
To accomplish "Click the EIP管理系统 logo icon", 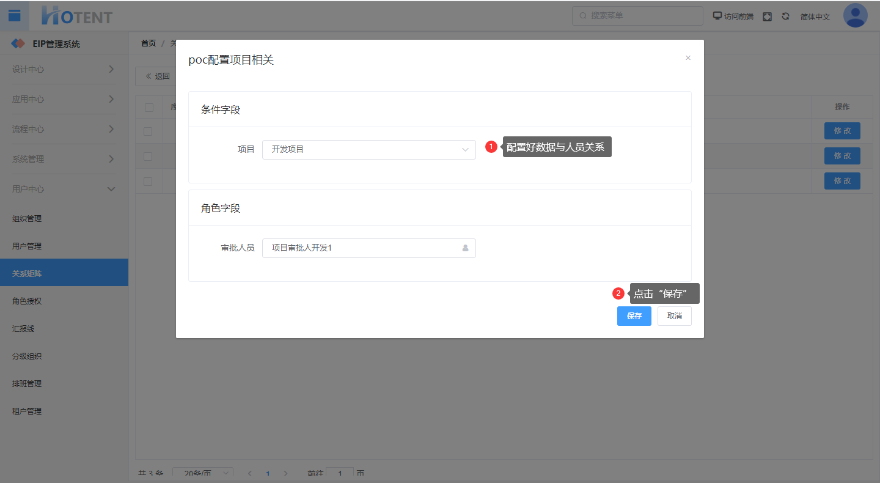I will point(18,43).
